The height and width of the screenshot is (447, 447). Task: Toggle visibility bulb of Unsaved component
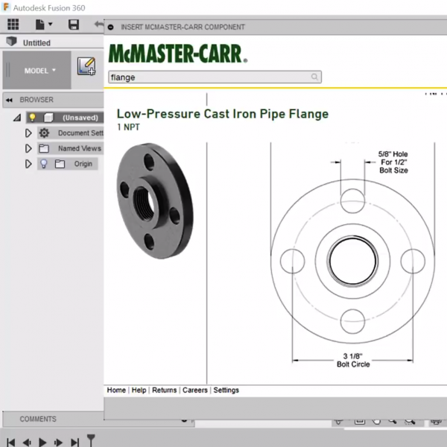[x=32, y=118]
